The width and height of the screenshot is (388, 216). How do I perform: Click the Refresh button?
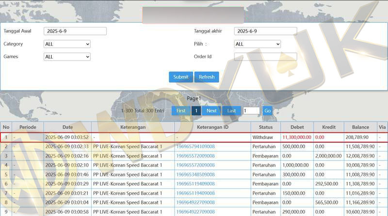click(x=207, y=77)
